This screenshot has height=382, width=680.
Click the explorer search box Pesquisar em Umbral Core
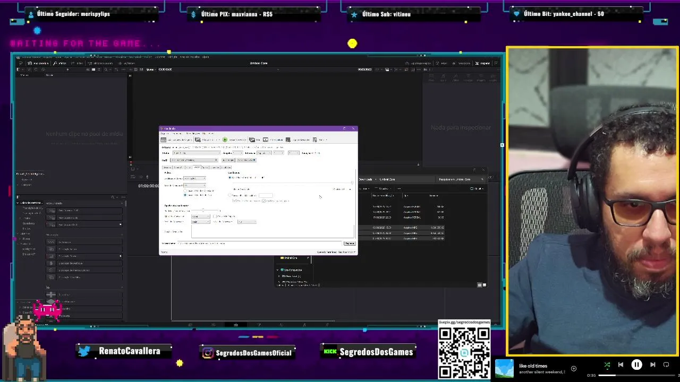461,179
